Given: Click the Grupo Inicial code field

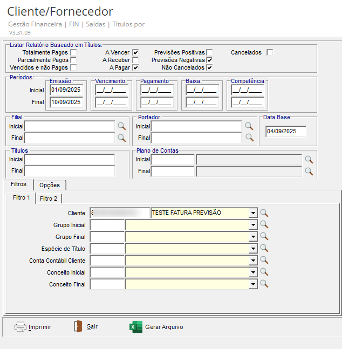Looking at the screenshot, I should pos(107,225).
